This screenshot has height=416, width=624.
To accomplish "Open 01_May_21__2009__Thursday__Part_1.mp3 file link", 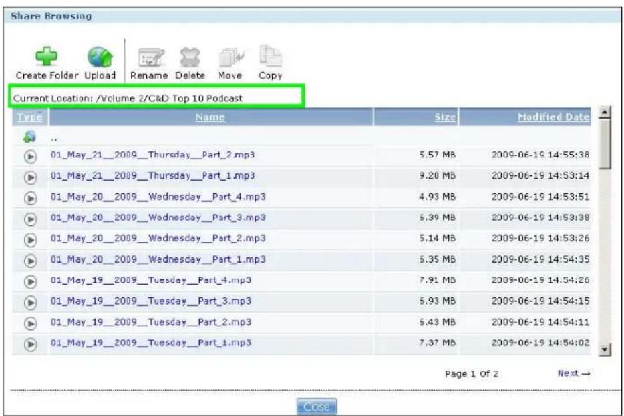I will coord(152,175).
